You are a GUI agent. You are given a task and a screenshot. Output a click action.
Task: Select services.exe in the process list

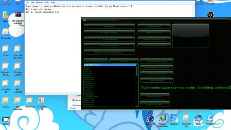pos(110,79)
